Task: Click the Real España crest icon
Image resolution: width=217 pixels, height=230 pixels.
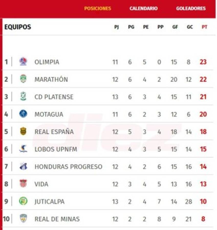Action: [x=23, y=131]
